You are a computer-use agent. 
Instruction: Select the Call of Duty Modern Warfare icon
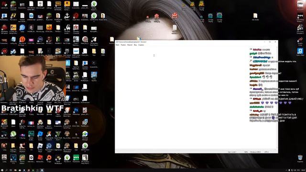point(300,17)
